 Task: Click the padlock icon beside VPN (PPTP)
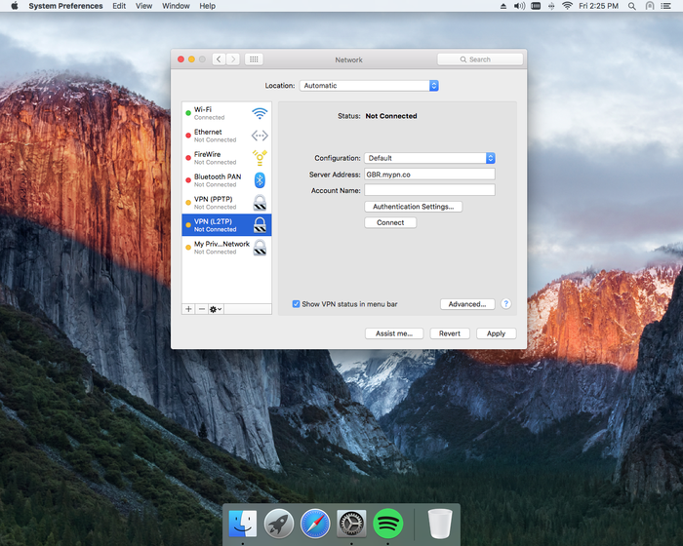pos(260,203)
